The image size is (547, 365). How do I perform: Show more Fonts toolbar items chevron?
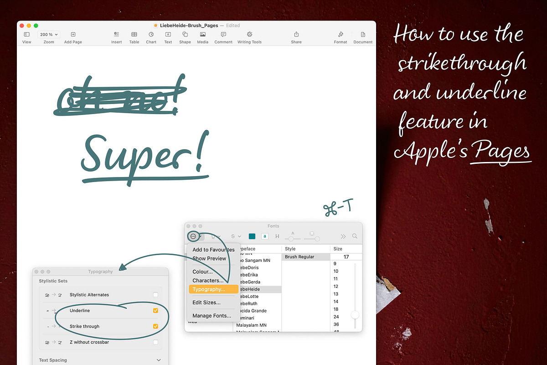point(343,236)
